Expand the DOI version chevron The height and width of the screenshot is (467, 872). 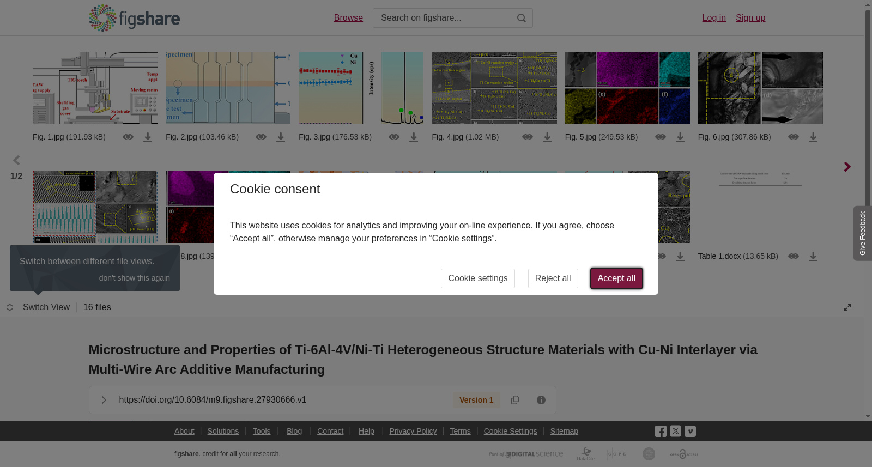[x=104, y=400]
